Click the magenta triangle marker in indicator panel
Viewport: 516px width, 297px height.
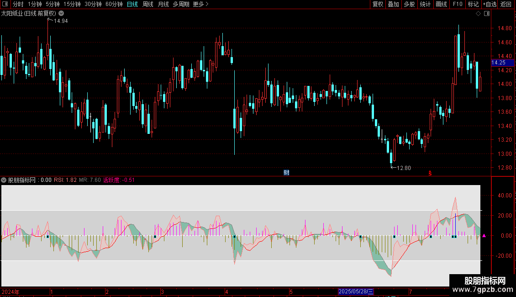pyautogui.click(x=484, y=235)
